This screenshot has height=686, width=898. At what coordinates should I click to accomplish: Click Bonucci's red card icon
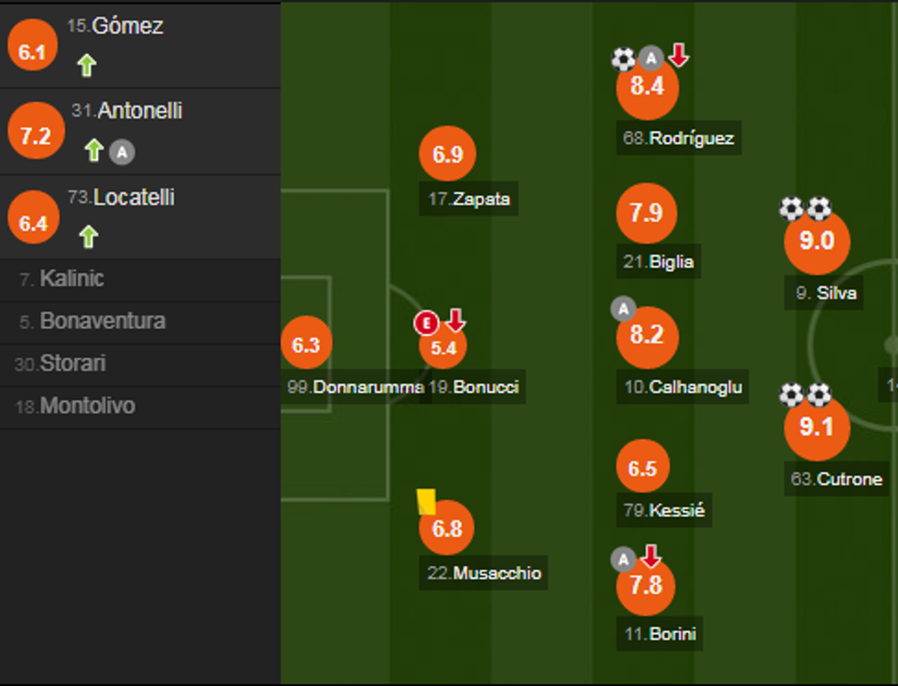427,322
